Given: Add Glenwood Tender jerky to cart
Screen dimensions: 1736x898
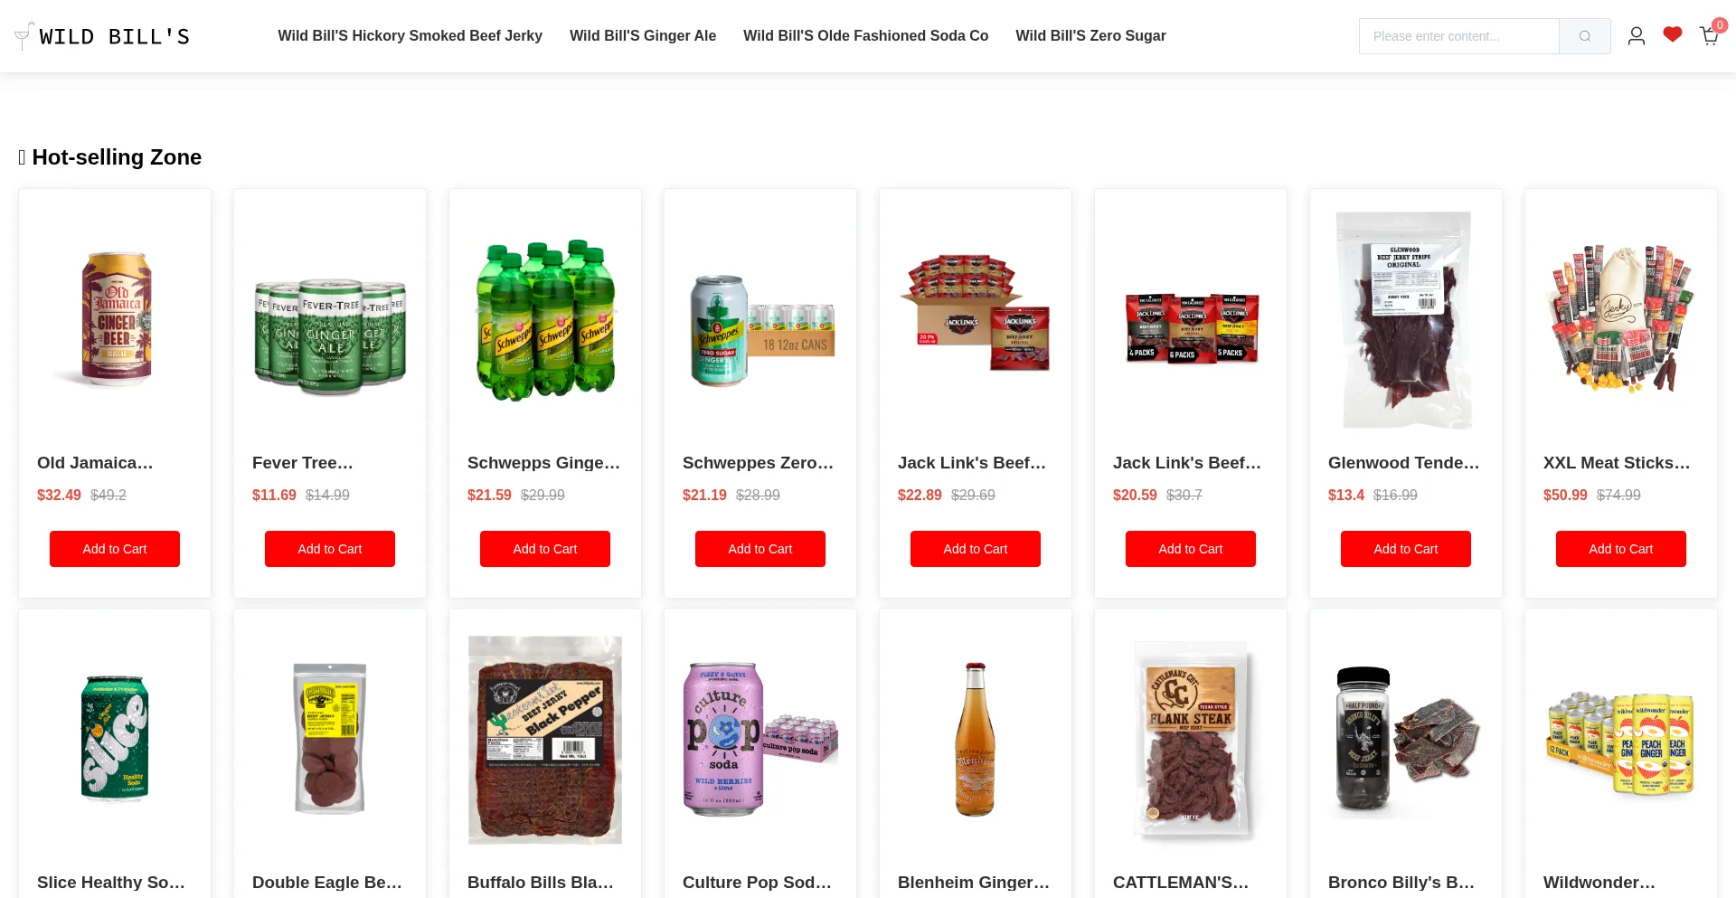Looking at the screenshot, I should click(x=1406, y=549).
